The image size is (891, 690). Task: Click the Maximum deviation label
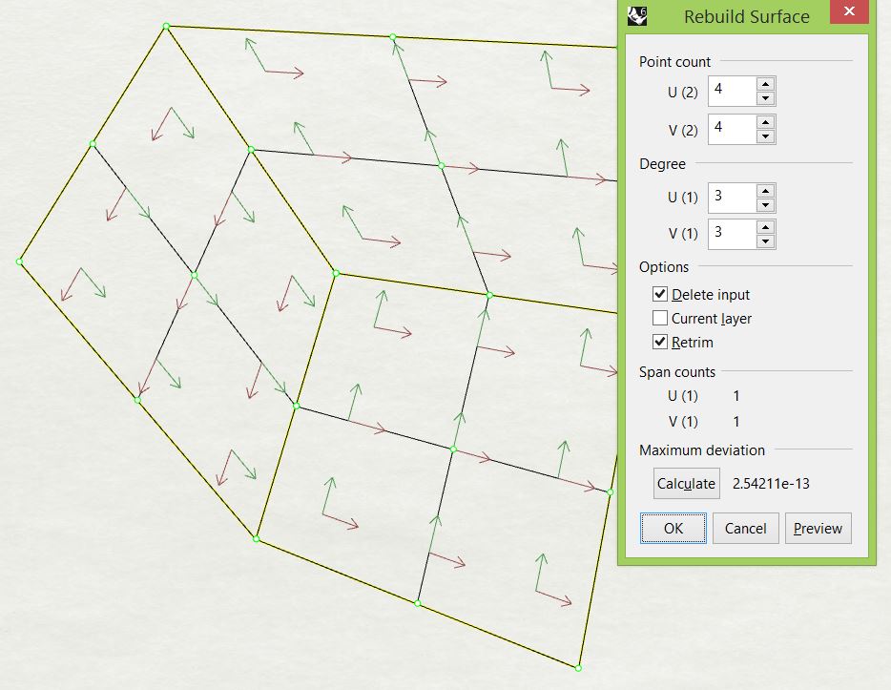coord(702,450)
